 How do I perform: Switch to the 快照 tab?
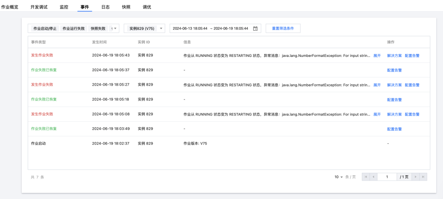pos(126,7)
